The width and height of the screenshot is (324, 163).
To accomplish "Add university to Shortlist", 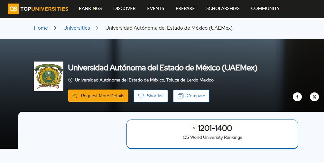I will [x=151, y=96].
